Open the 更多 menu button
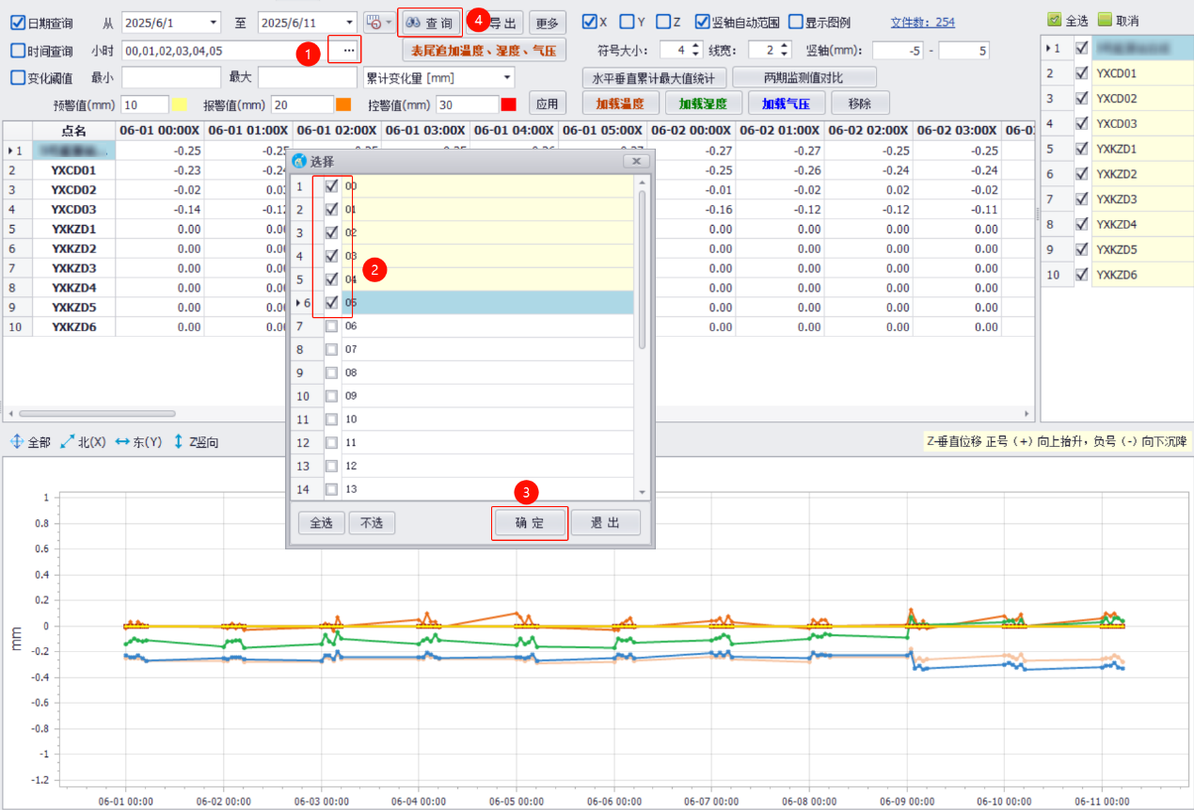 pyautogui.click(x=548, y=23)
